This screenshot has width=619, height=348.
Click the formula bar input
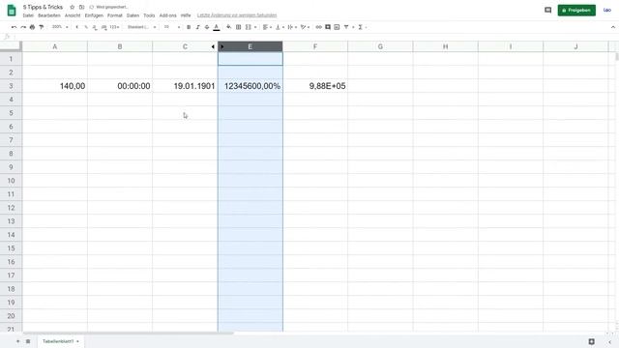[x=316, y=37]
